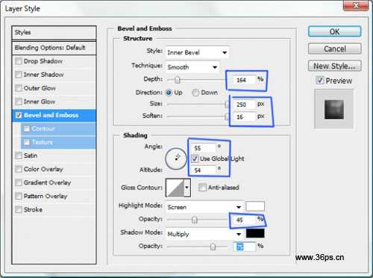
Task: Open the Style dropdown showing Inner Bevel
Action: (197, 52)
